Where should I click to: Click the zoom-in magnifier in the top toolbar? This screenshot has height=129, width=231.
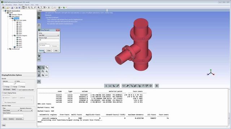(29, 8)
